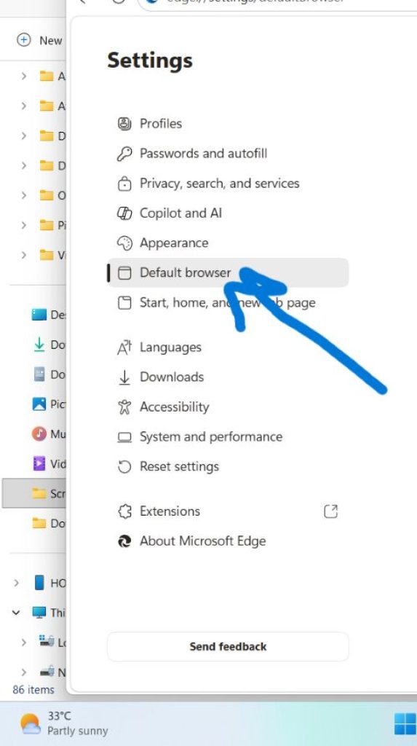Select Music item in File Explorer sidebar
The image size is (417, 746).
[x=47, y=434]
